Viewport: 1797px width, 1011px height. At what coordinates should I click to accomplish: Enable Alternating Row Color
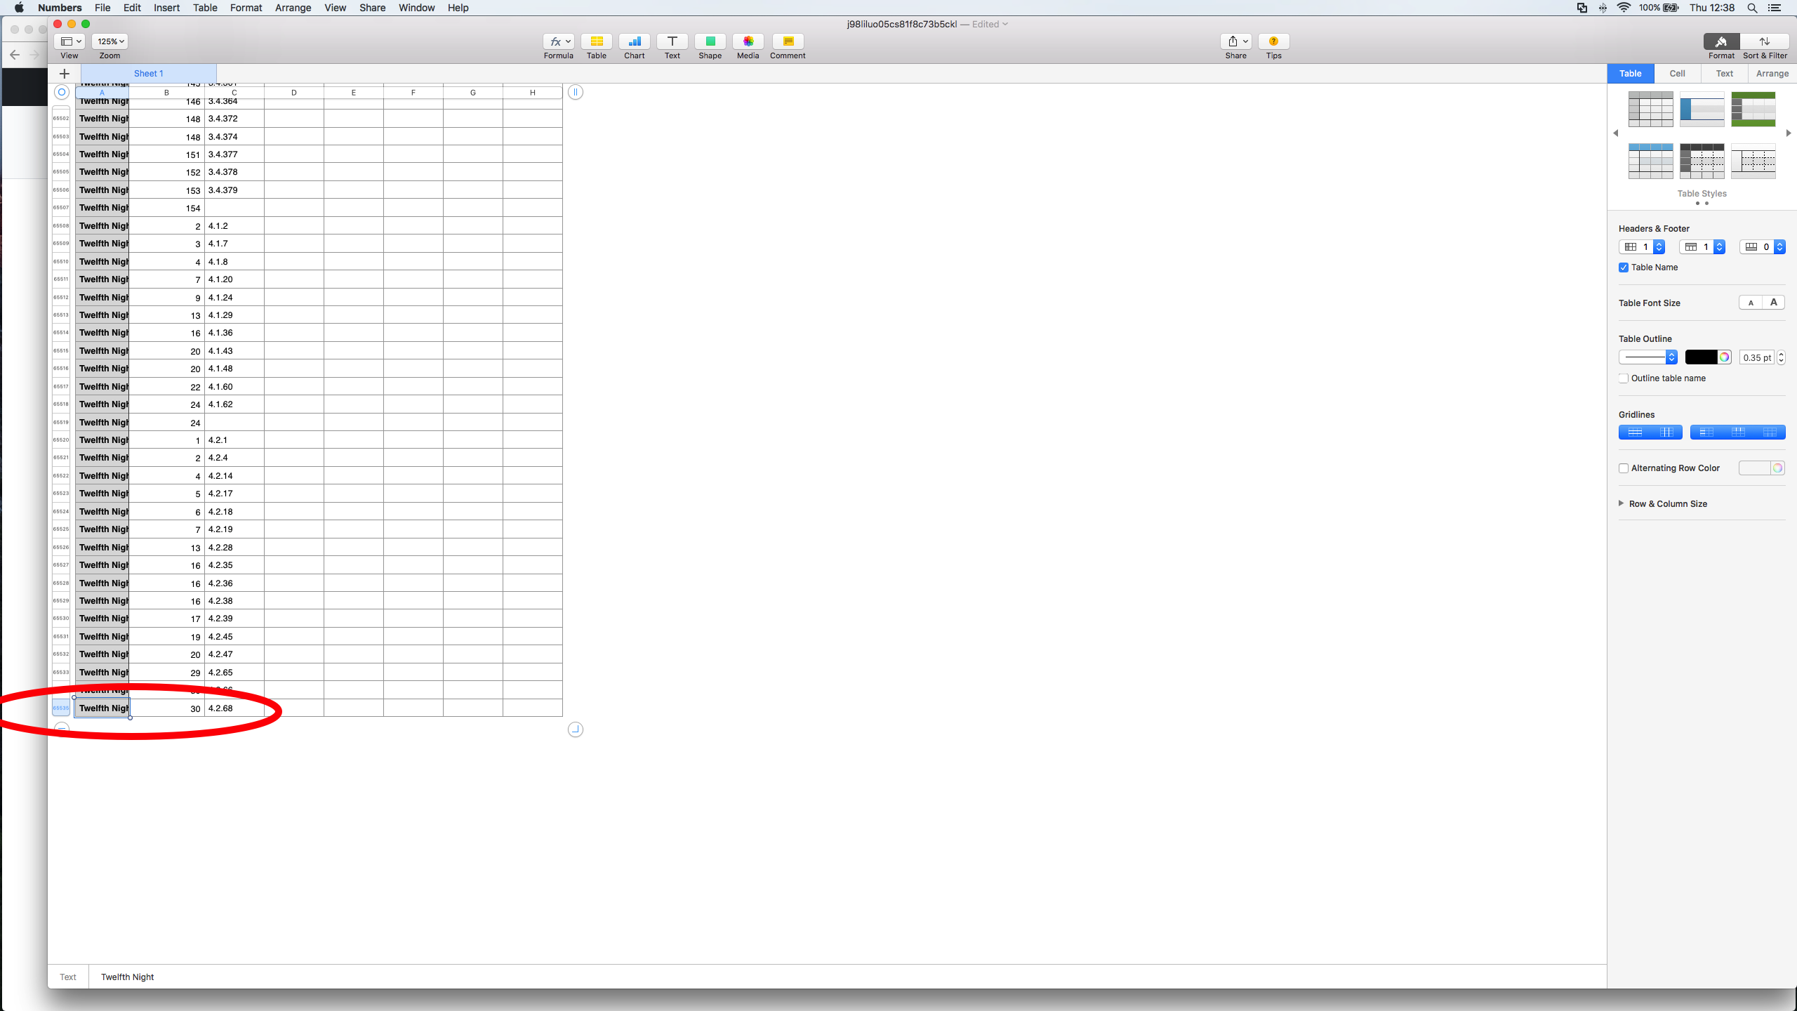(x=1623, y=468)
